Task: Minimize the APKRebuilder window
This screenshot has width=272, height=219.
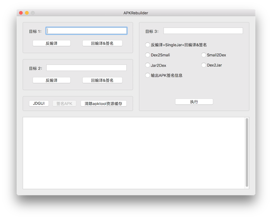Action: (27, 13)
